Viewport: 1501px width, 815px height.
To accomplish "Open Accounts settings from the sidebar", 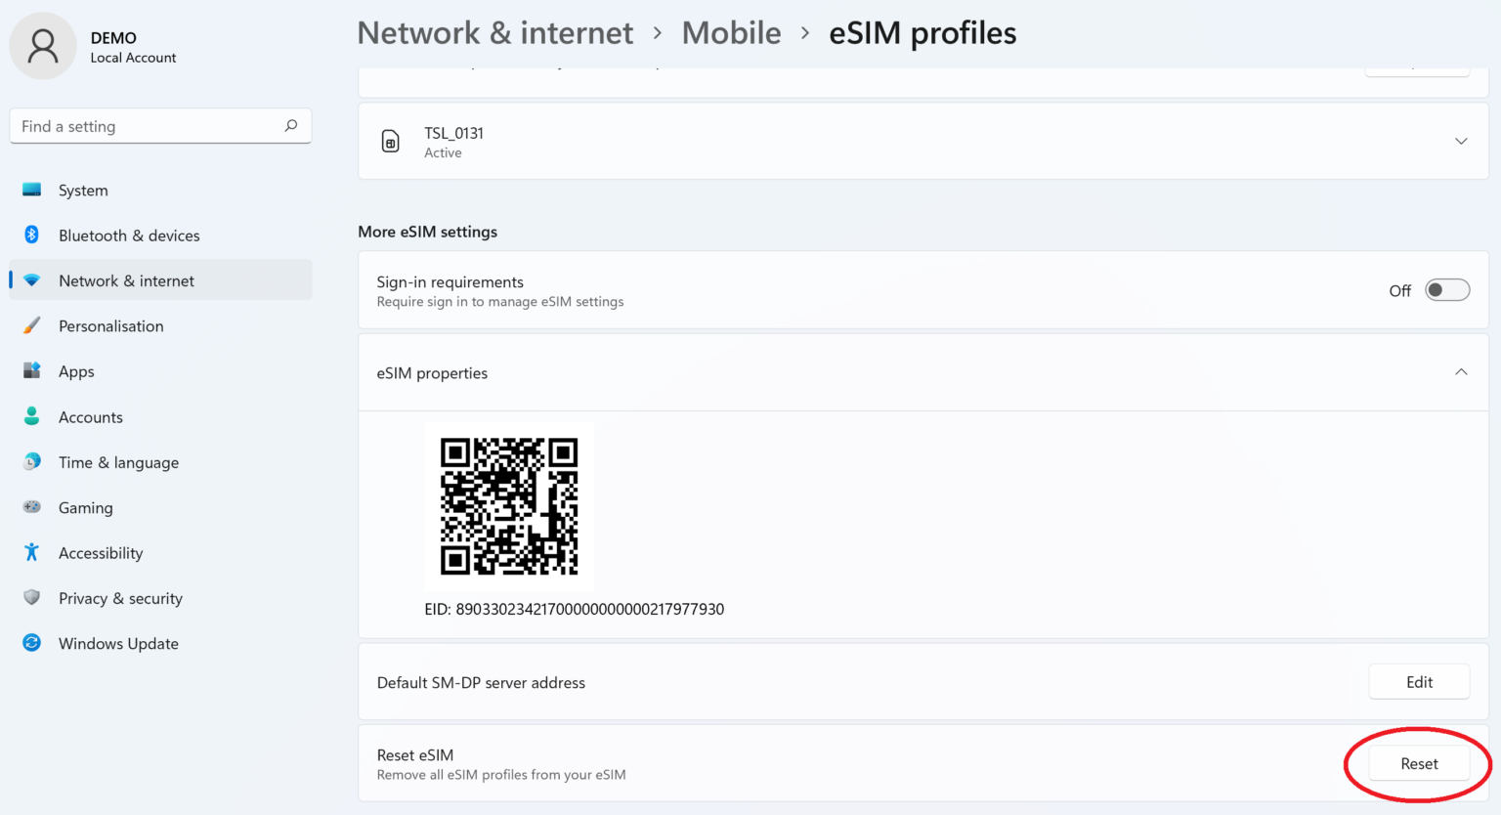I will (91, 416).
